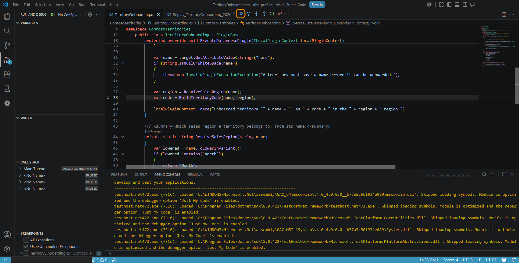Screen dimensions: 519x263
Task: Collapse the CALL STACK section
Action: [x=18, y=162]
